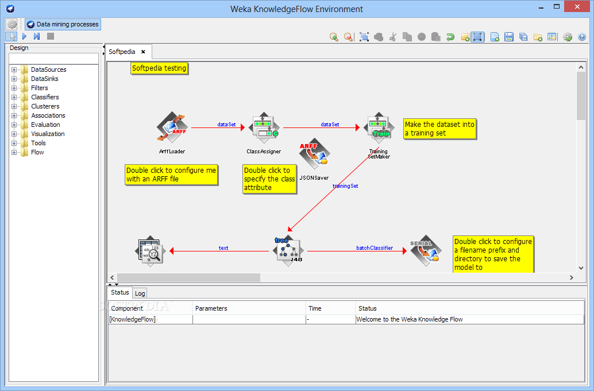Click the select all components icon
The image size is (594, 391).
click(364, 37)
